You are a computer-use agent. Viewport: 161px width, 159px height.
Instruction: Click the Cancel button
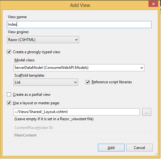(x=139, y=148)
